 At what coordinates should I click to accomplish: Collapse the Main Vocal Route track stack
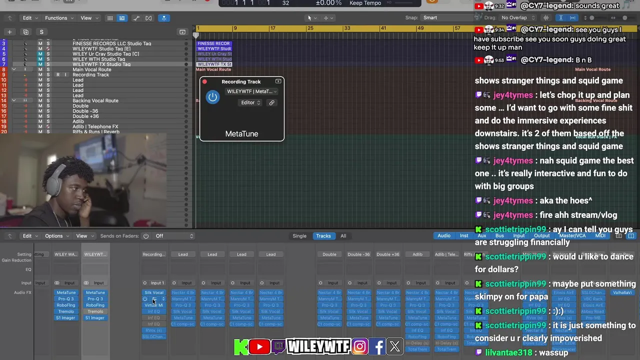(14, 69)
